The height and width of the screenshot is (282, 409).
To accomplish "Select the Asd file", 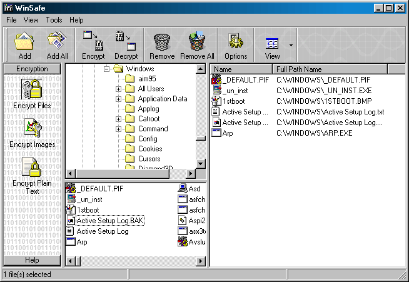I will click(x=189, y=189).
